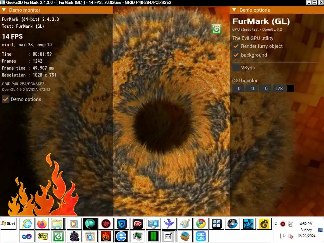Open the package box installer icon
The height and width of the screenshot is (243, 324).
[185, 236]
